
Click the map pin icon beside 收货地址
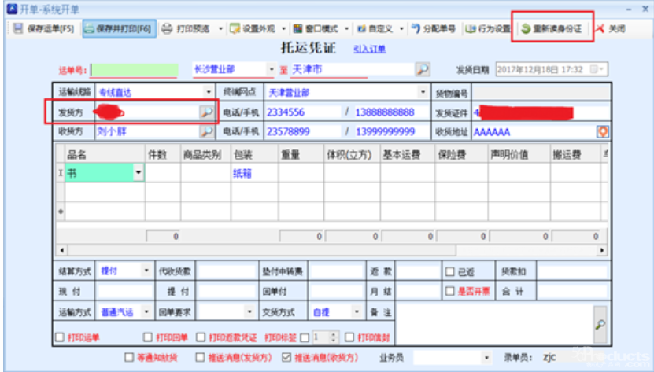point(603,131)
